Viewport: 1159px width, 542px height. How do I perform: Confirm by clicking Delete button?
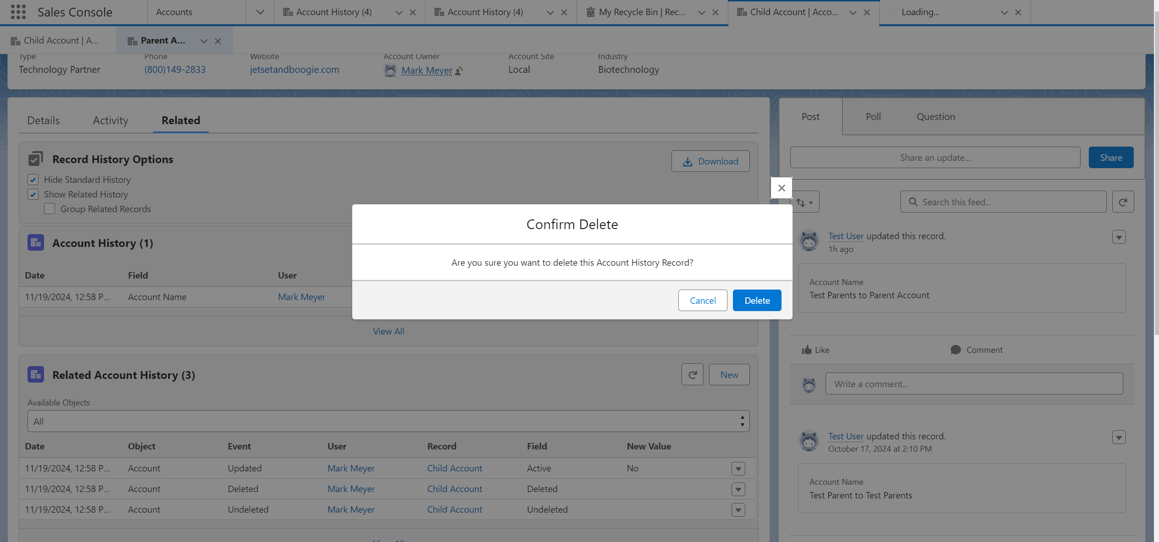(x=757, y=301)
